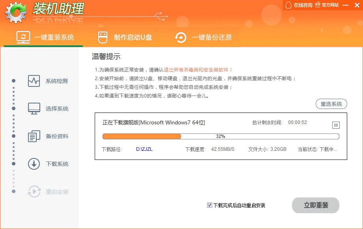
Task: Click the 选择系统 screen icon
Action: [x=34, y=109]
